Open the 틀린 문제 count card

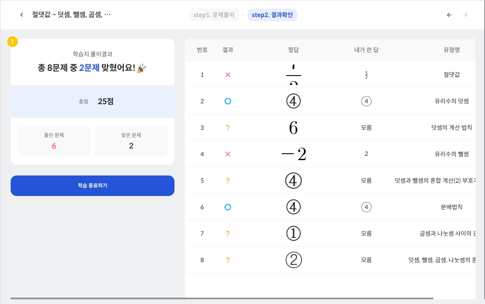[x=54, y=141]
